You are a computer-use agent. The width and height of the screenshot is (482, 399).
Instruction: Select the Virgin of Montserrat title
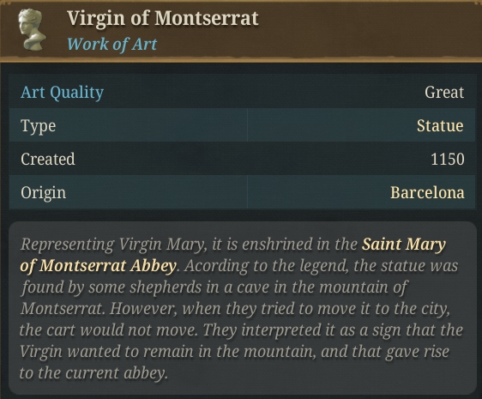(163, 19)
